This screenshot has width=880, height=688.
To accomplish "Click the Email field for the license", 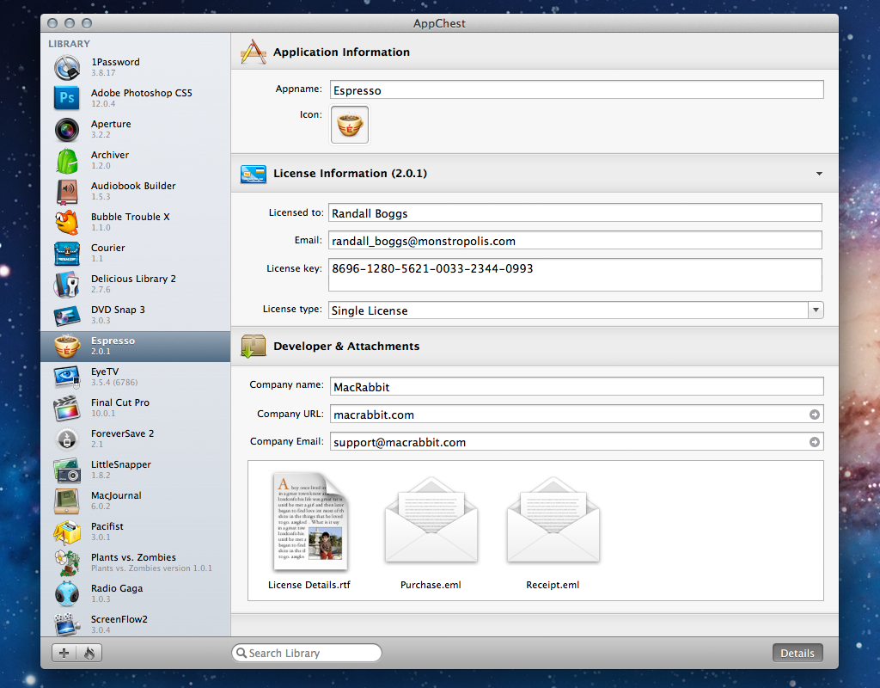I will pyautogui.click(x=575, y=241).
